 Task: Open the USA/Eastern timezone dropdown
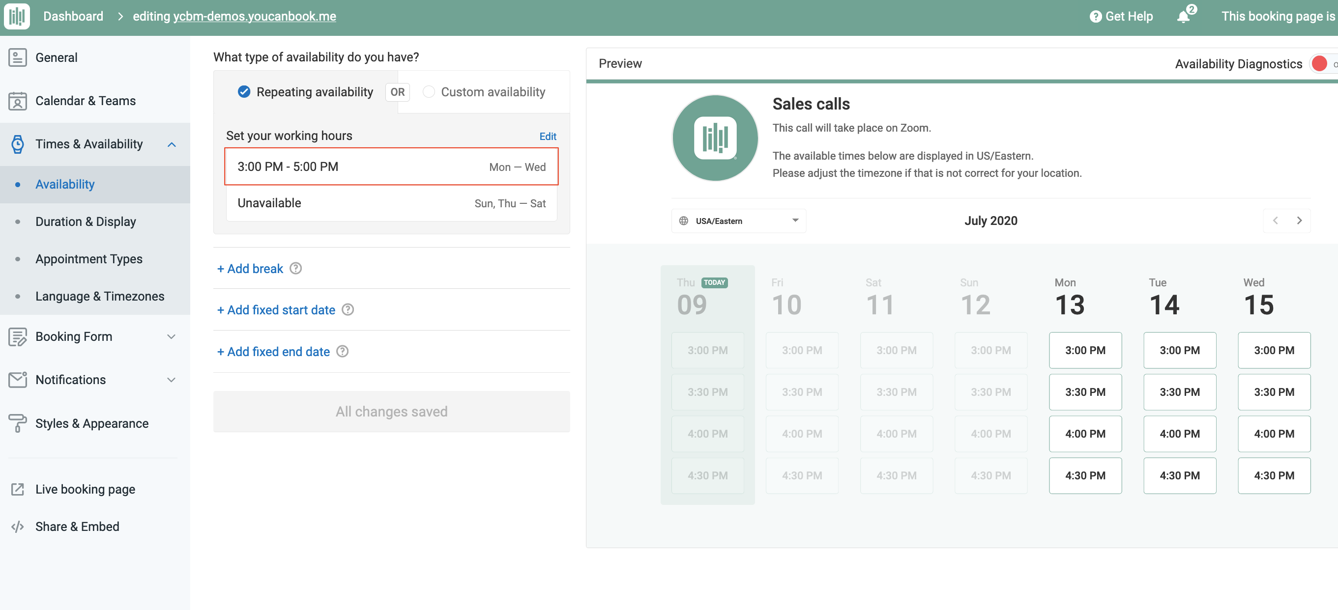click(x=738, y=221)
